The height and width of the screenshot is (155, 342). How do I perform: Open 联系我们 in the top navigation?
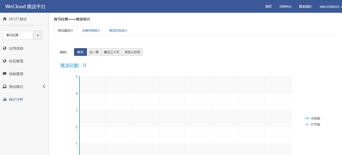(x=305, y=7)
